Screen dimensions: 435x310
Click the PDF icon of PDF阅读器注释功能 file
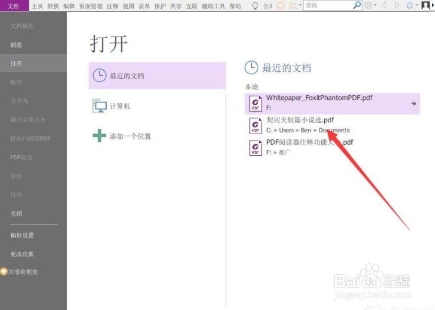[255, 148]
